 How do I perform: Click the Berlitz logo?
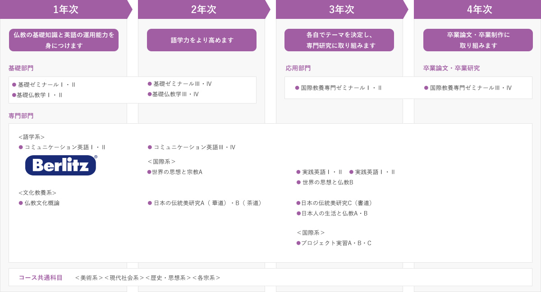tap(61, 165)
